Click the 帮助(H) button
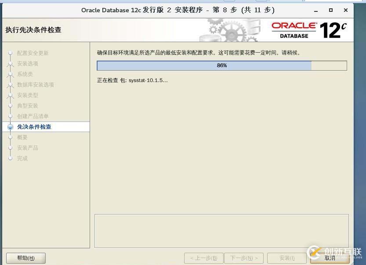The image size is (366, 265). 25,258
